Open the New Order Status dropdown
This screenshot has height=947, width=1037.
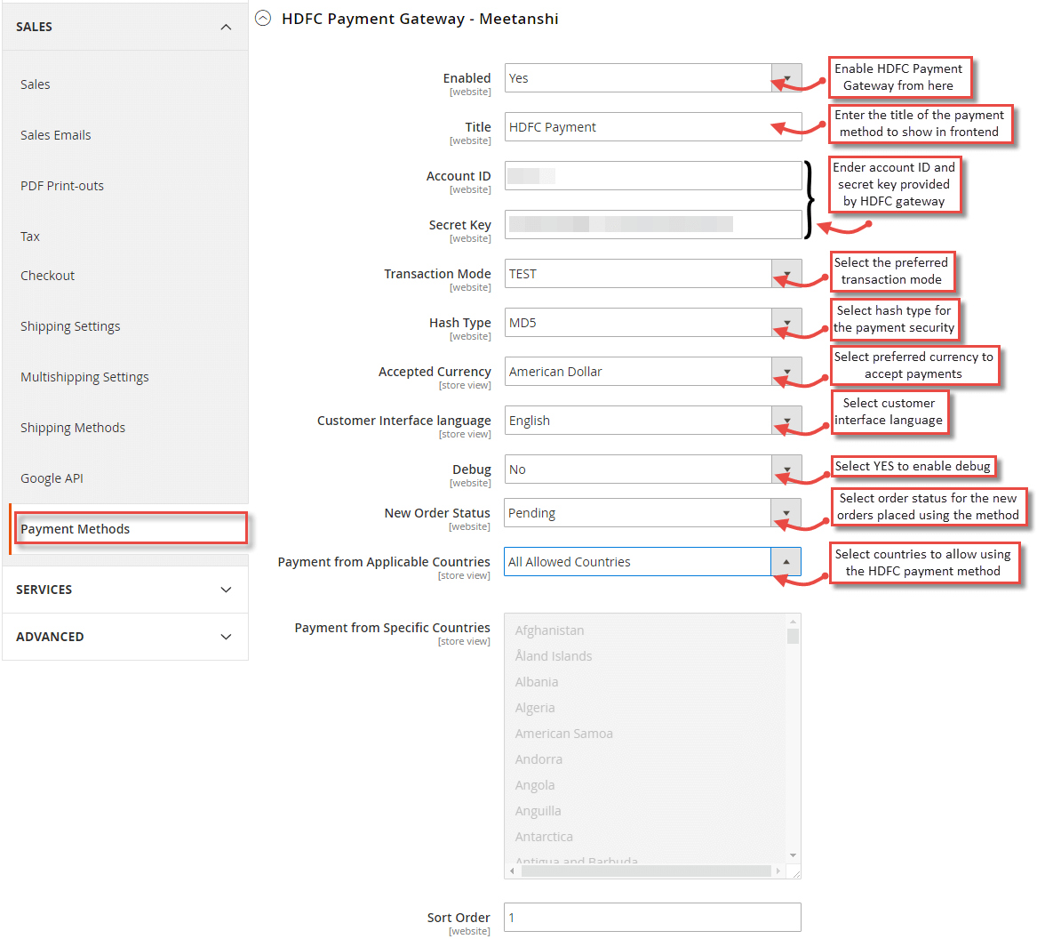[786, 513]
